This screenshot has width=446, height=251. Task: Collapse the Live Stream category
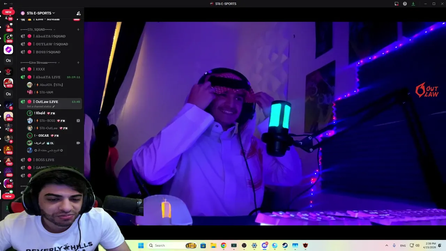(40, 63)
